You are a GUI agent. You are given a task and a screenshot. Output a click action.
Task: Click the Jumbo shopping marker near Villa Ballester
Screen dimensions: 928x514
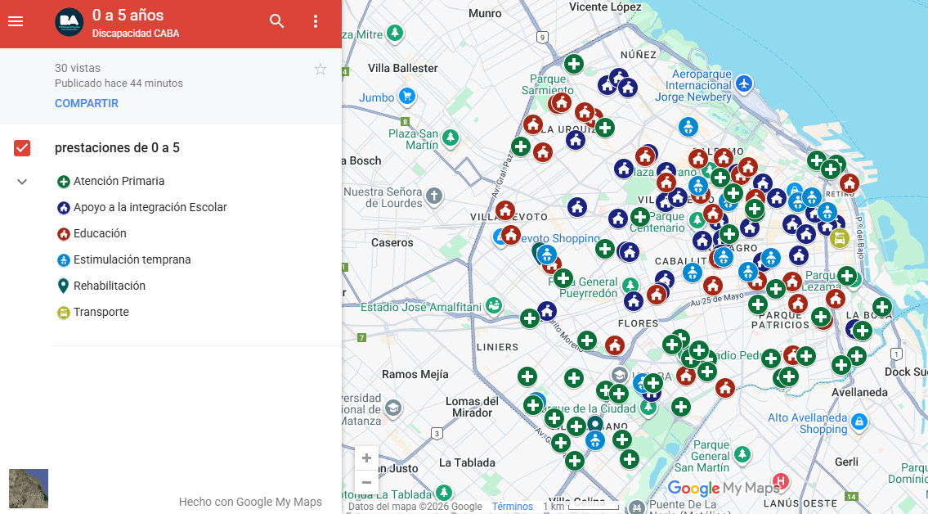coord(406,97)
